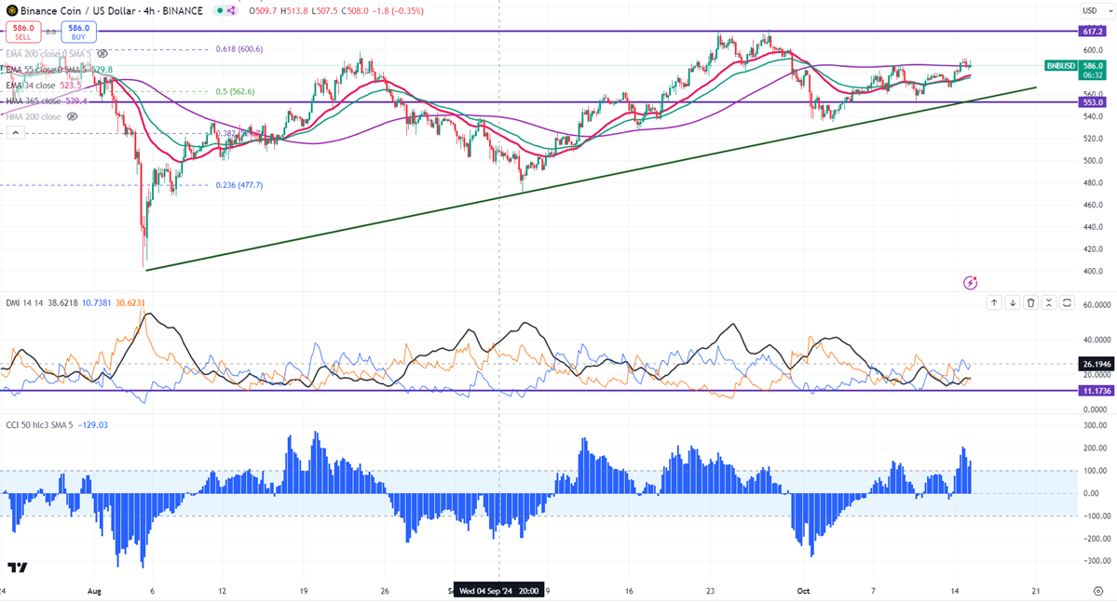Select the DMI 14 14 indicator legend
1117x603 pixels.
click(x=24, y=302)
